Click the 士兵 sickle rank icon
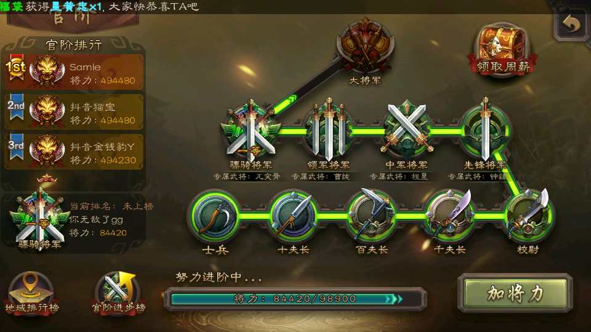The image size is (591, 332). [215, 216]
